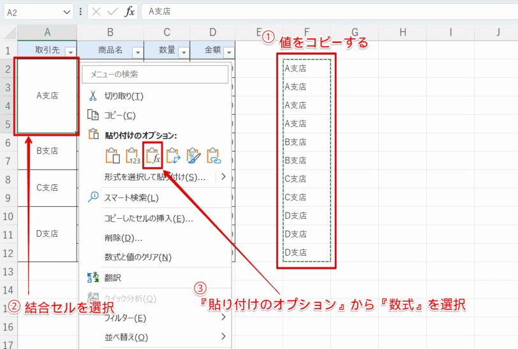
Task: Open the 商品名 filter dropdown
Action: (x=137, y=52)
